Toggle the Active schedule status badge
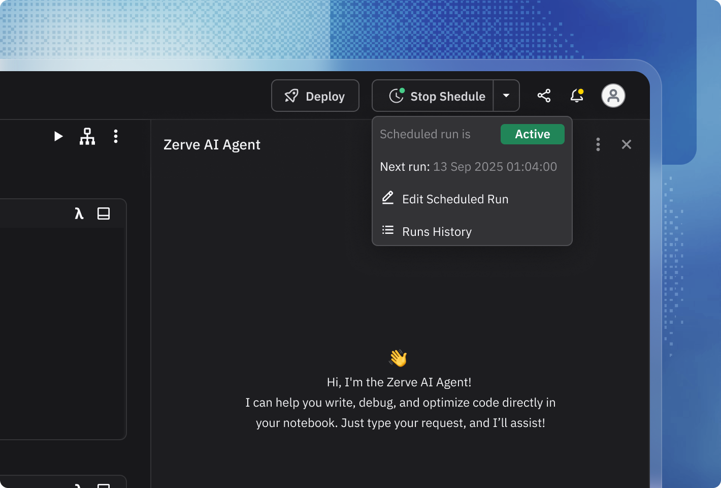The height and width of the screenshot is (488, 721). (x=532, y=134)
